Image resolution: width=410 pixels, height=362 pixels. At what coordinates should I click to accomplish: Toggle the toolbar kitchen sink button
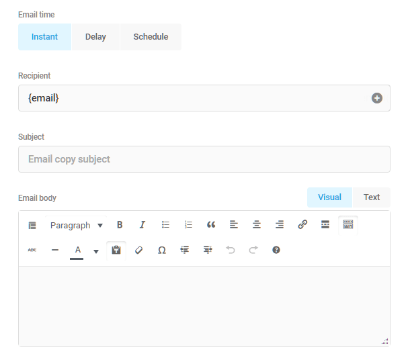click(x=347, y=225)
